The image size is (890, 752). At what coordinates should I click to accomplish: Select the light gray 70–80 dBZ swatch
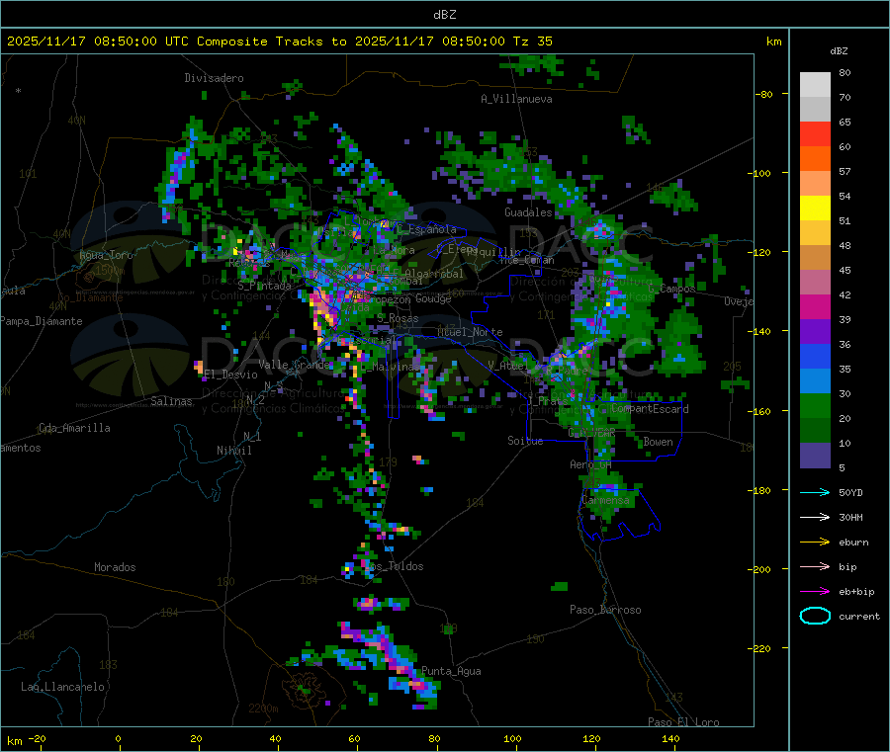coord(815,85)
